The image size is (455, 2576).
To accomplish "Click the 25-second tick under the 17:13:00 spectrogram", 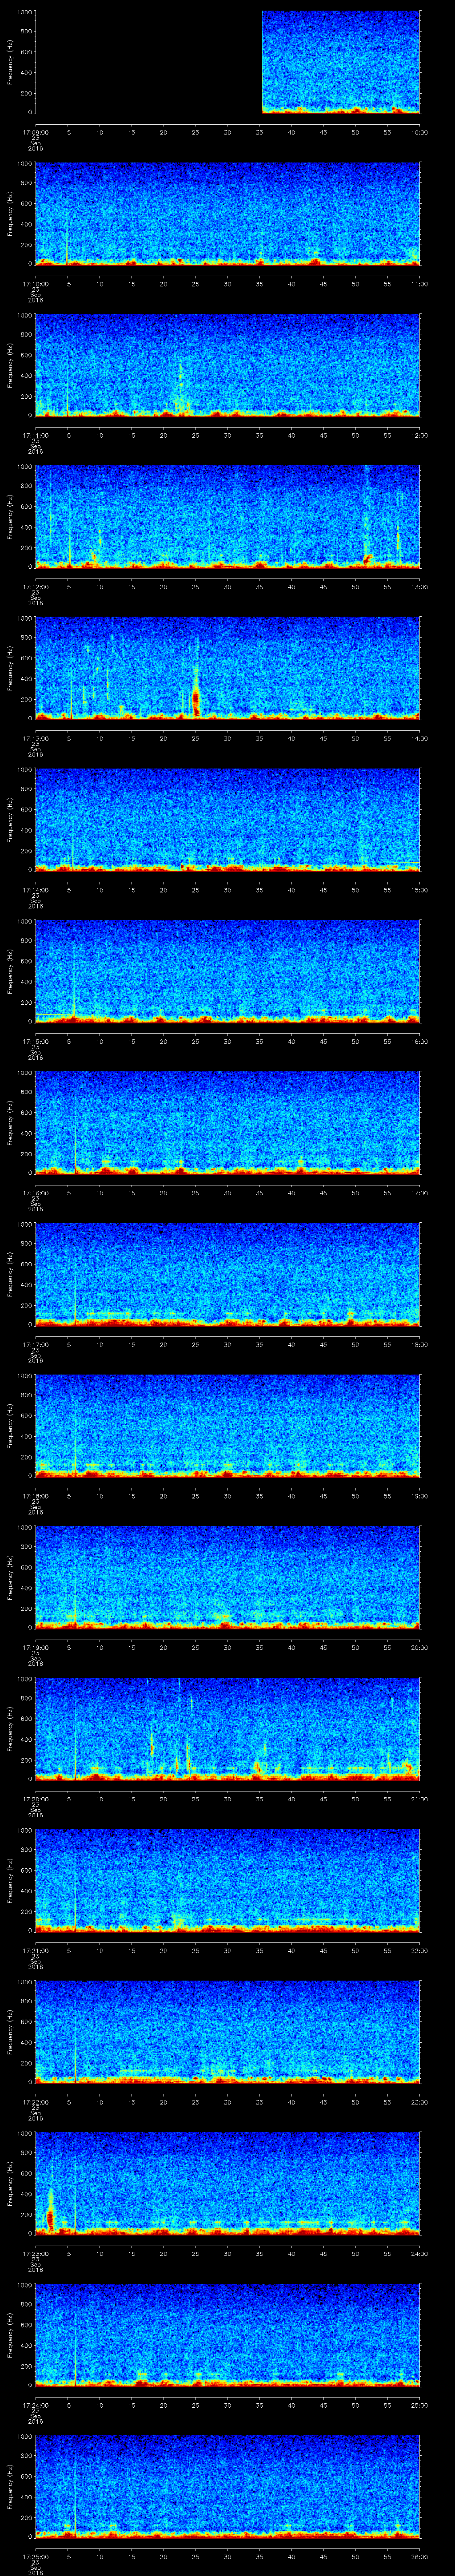I will pos(196,738).
